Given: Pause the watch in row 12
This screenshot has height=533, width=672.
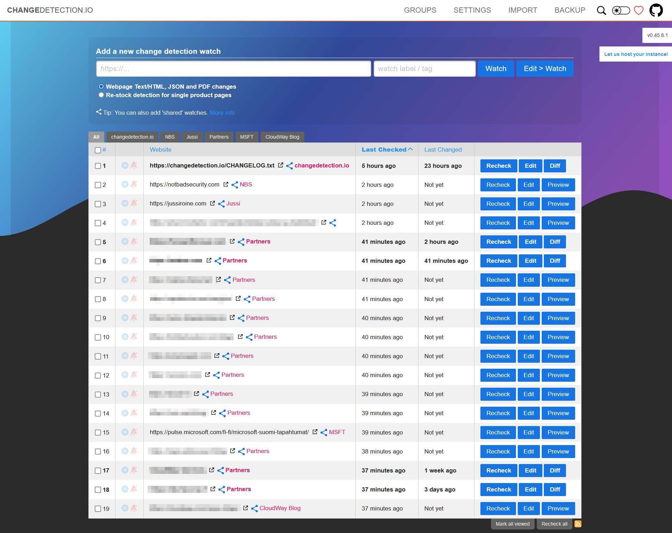Looking at the screenshot, I should tap(125, 375).
